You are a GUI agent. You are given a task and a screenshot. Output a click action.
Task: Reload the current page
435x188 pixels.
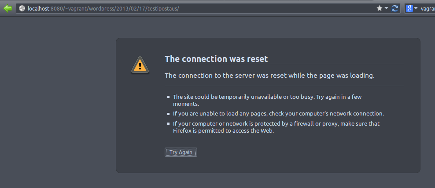coord(395,9)
